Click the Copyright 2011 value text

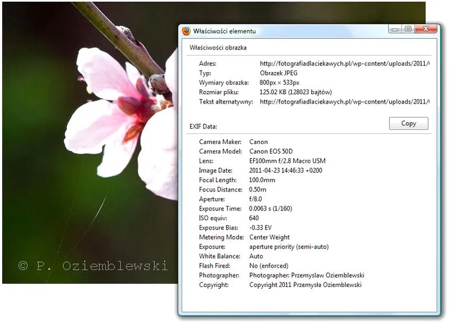[x=305, y=285]
